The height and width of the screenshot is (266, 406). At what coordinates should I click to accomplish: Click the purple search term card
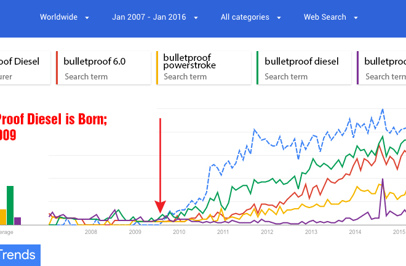(381, 68)
